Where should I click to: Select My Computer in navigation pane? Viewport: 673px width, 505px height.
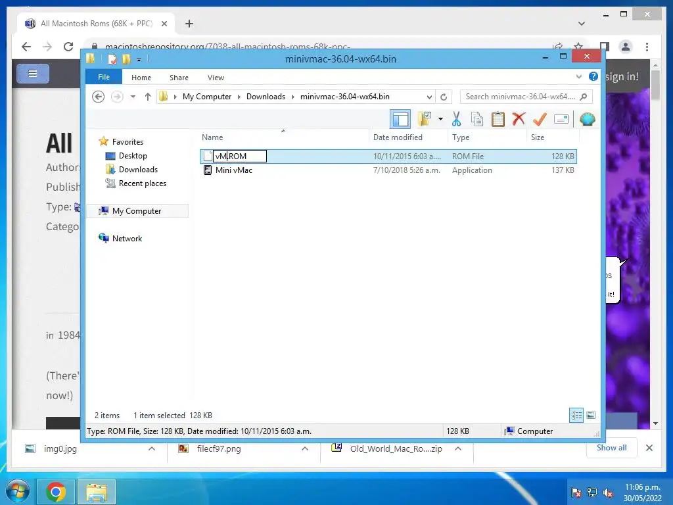click(x=137, y=211)
